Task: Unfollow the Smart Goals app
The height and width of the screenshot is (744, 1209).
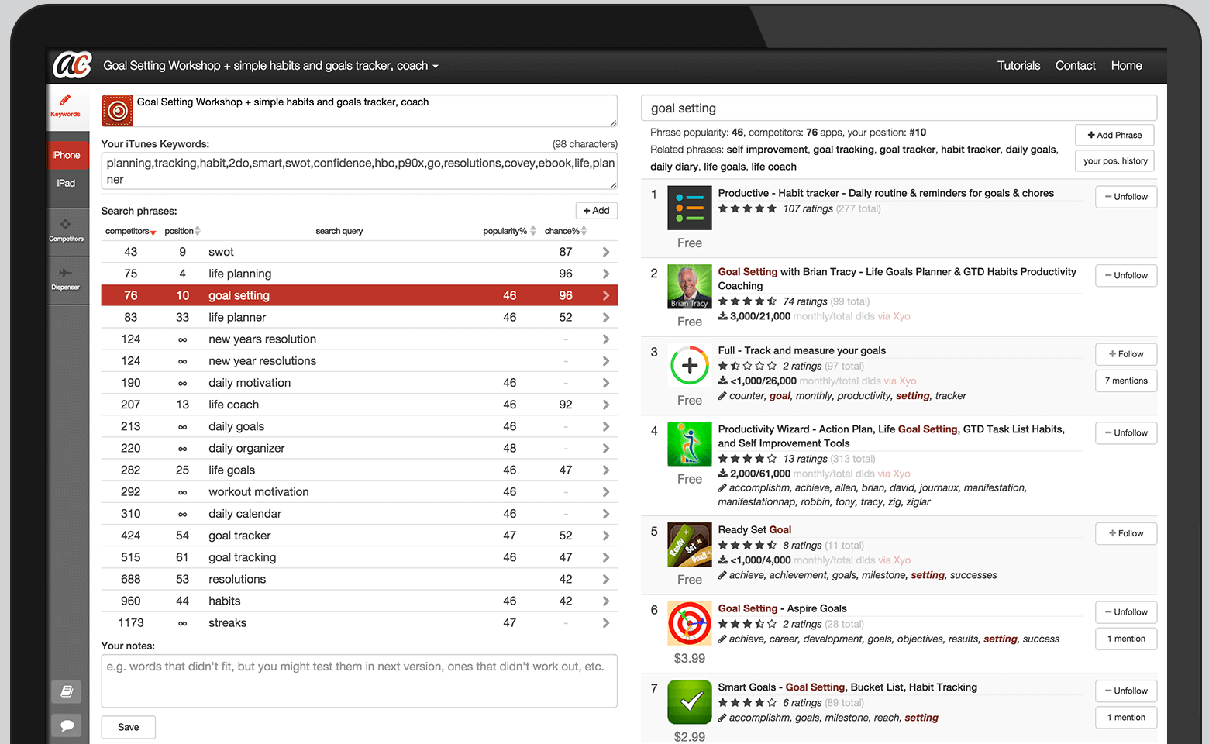Action: 1126,691
